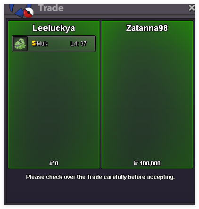Click the Pokédollar symbol next to 0
Viewport: 199px width, 209px height.
[x=51, y=163]
